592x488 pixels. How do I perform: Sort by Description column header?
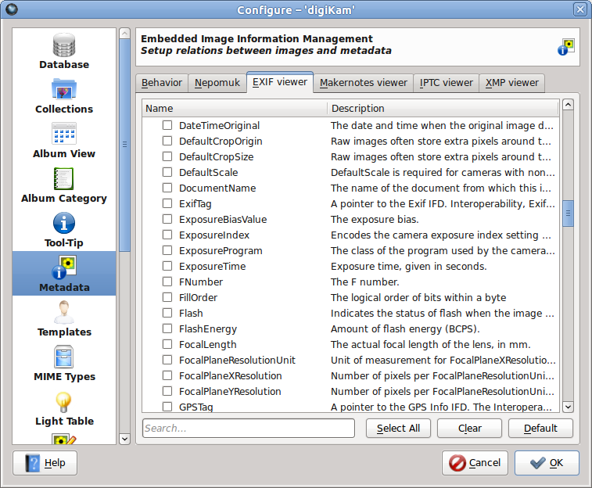point(443,109)
